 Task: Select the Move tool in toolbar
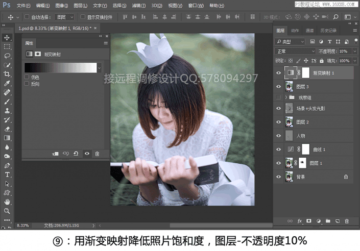tap(7, 38)
